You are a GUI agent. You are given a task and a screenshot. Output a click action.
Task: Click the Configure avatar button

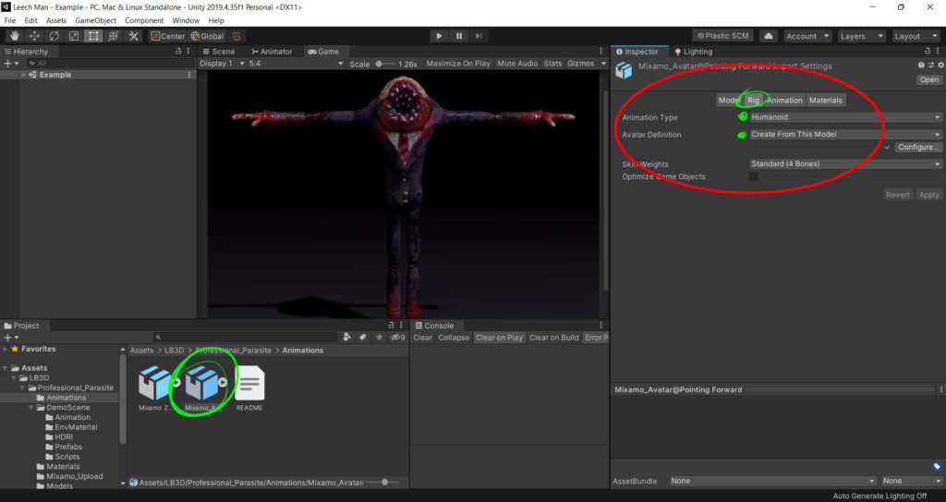(917, 147)
